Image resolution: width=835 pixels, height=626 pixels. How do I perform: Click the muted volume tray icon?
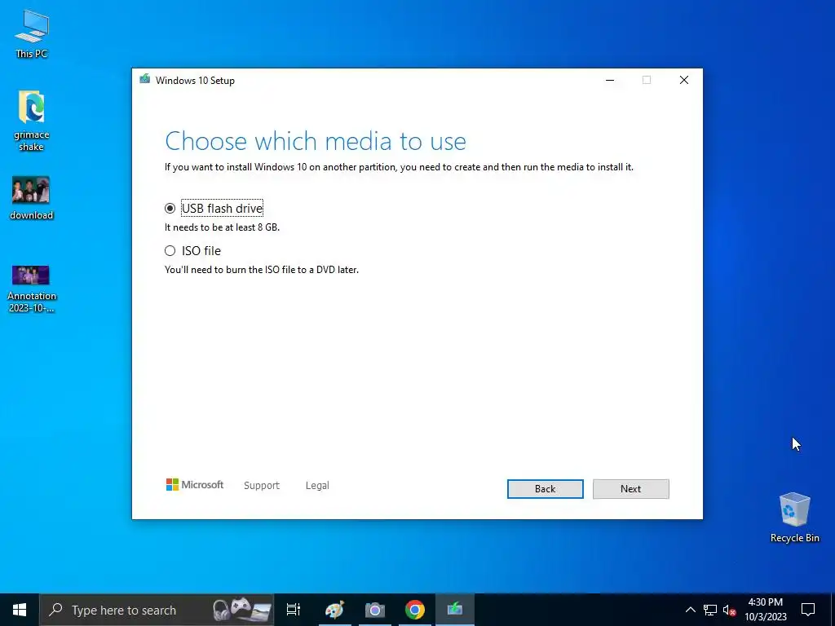[x=729, y=610]
